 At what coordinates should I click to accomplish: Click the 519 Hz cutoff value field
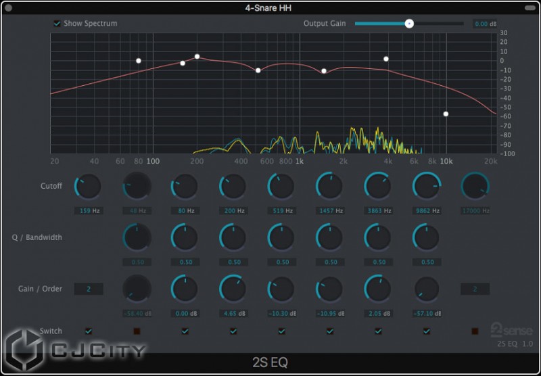point(282,211)
